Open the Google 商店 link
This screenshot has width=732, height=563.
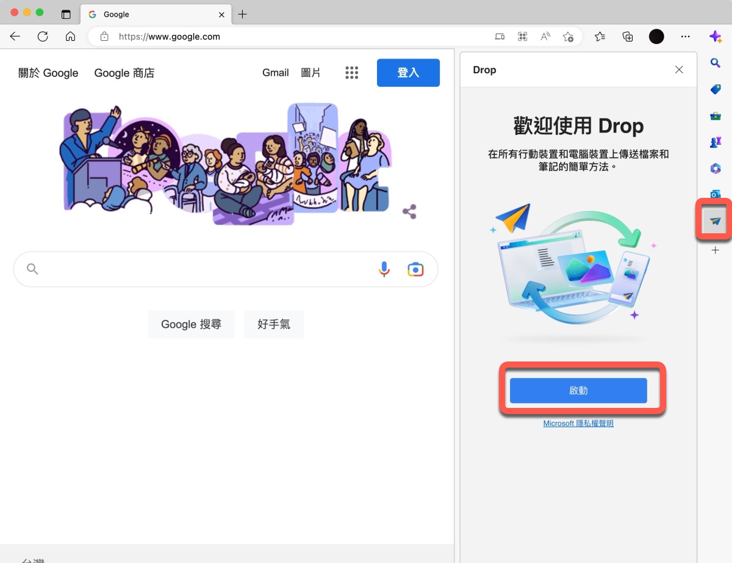(124, 73)
